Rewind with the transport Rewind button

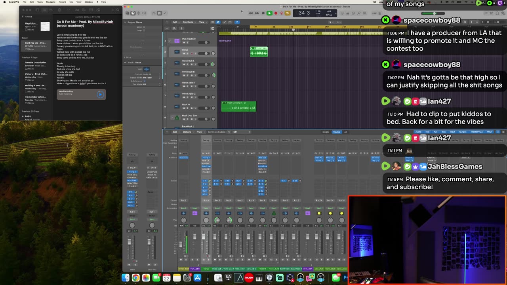pyautogui.click(x=250, y=13)
